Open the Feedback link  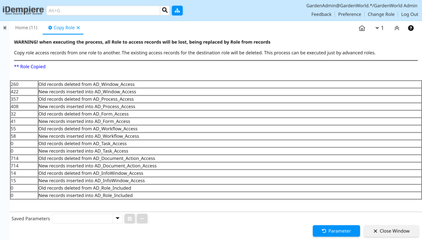click(x=321, y=14)
